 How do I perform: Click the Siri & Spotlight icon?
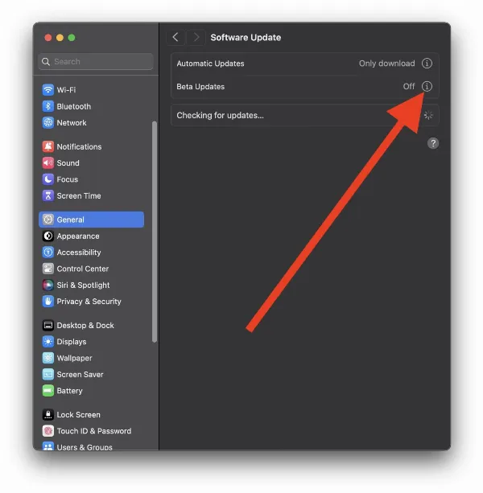pyautogui.click(x=47, y=285)
